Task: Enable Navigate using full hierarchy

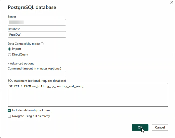Action: 9,116
